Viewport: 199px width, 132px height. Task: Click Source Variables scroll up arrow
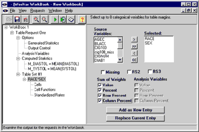120,40
